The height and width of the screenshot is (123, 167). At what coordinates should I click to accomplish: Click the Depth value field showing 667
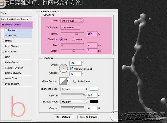92,34
